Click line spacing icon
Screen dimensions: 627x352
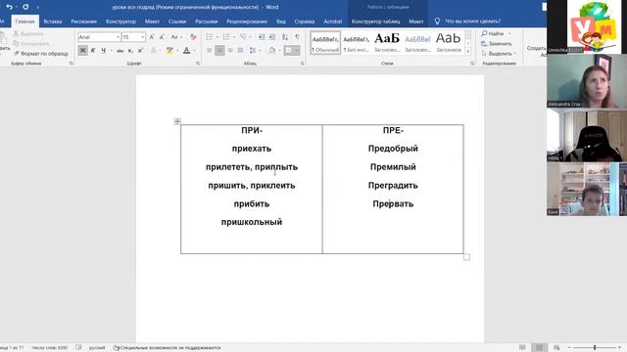(253, 51)
